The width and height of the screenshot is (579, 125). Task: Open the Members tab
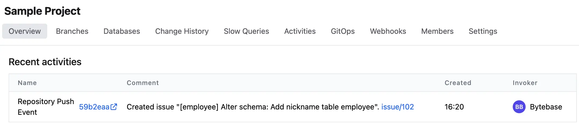tap(437, 31)
